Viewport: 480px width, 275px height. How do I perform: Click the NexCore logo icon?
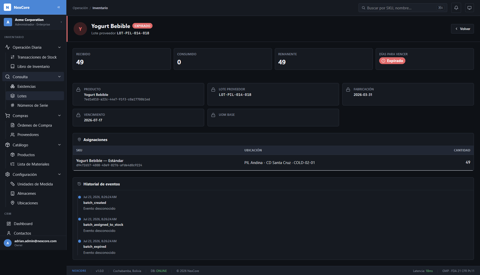8,7
